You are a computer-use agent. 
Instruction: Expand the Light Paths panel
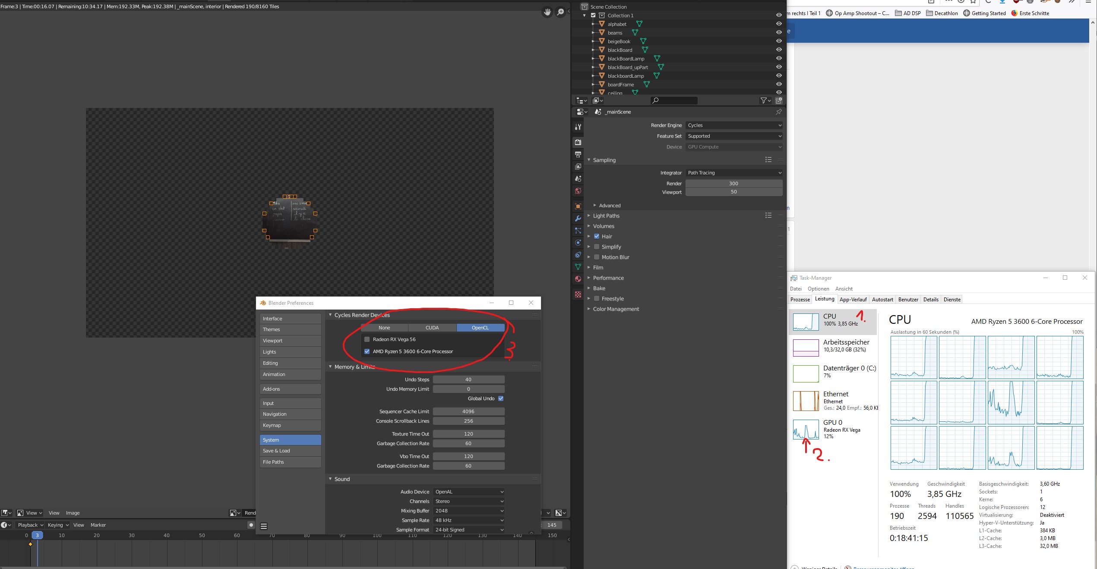coord(606,216)
